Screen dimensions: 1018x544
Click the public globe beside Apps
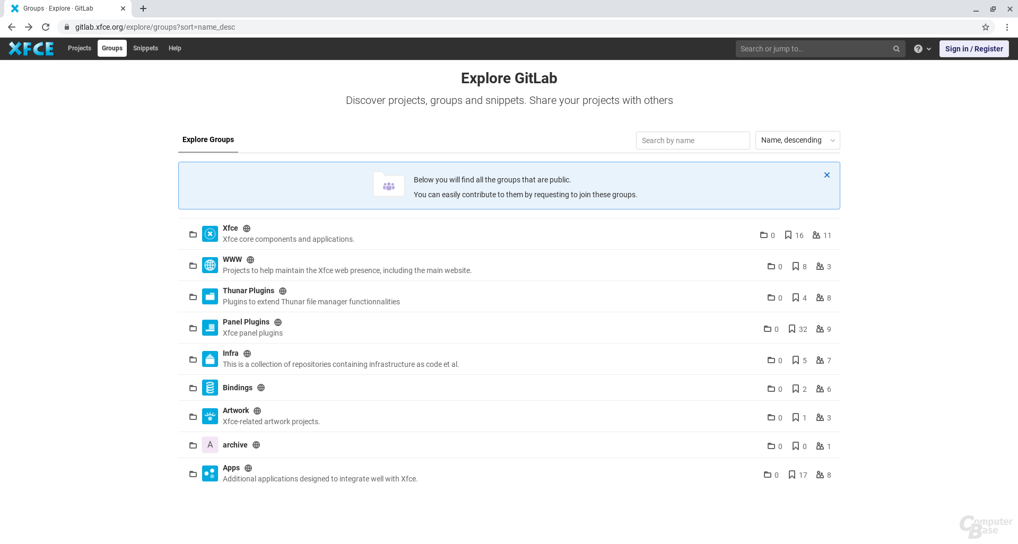tap(248, 468)
